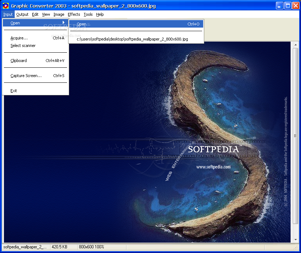Open the Edit menu
Screen dimensions: 301x253
click(35, 14)
